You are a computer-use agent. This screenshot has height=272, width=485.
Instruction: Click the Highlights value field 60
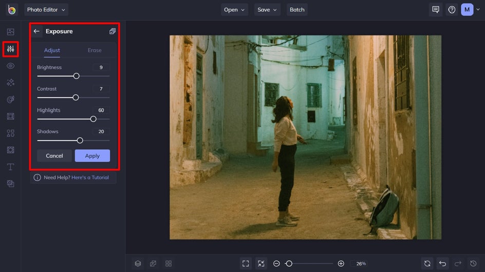coord(101,110)
